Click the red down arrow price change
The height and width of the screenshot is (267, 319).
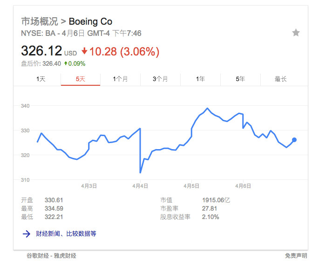tap(84, 51)
